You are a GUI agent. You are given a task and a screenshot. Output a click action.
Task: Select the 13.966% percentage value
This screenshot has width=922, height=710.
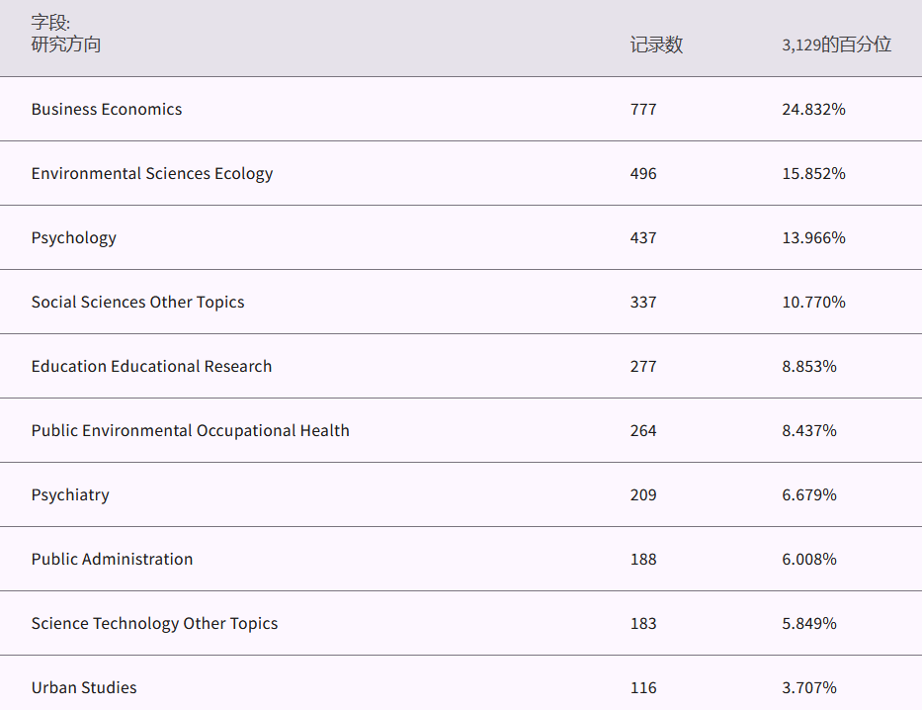[813, 237]
